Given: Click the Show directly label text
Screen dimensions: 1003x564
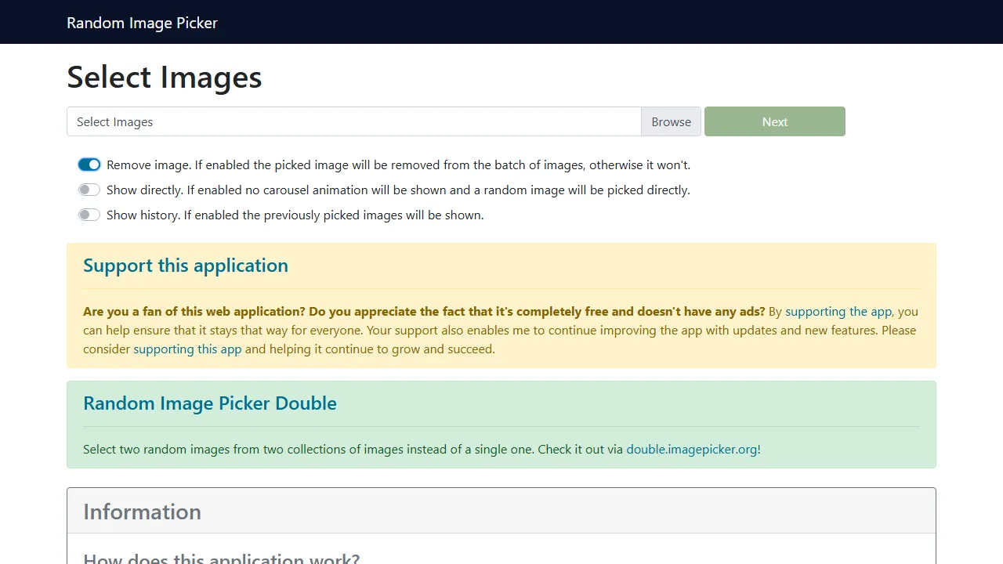Looking at the screenshot, I should (x=398, y=190).
